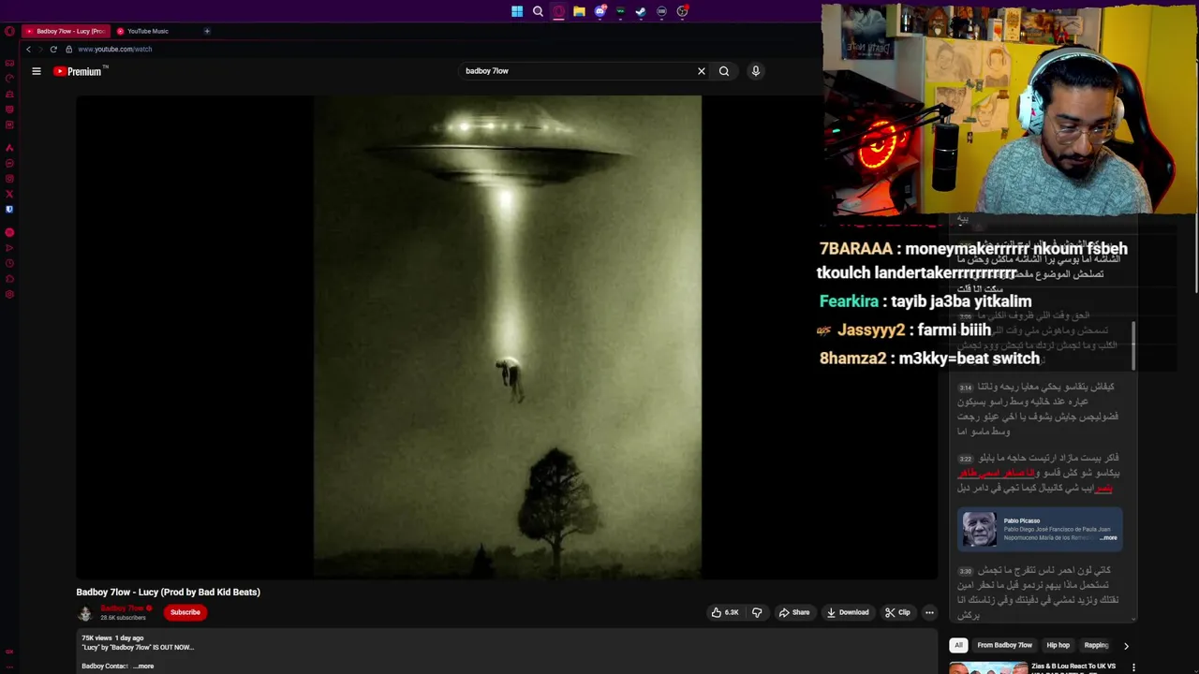Share the Lucy video
Viewport: 1199px width, 674px height.
794,612
